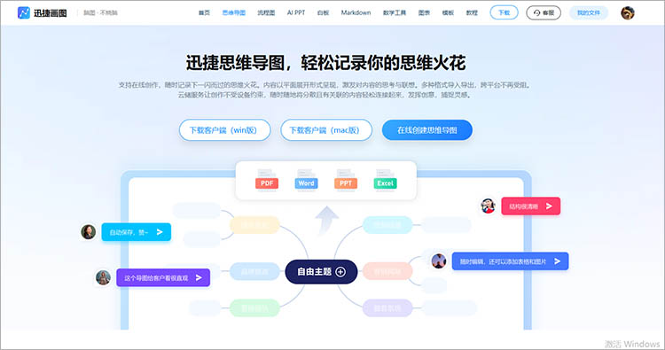The height and width of the screenshot is (350, 665).
Task: Click the 客服 support button
Action: coord(544,12)
